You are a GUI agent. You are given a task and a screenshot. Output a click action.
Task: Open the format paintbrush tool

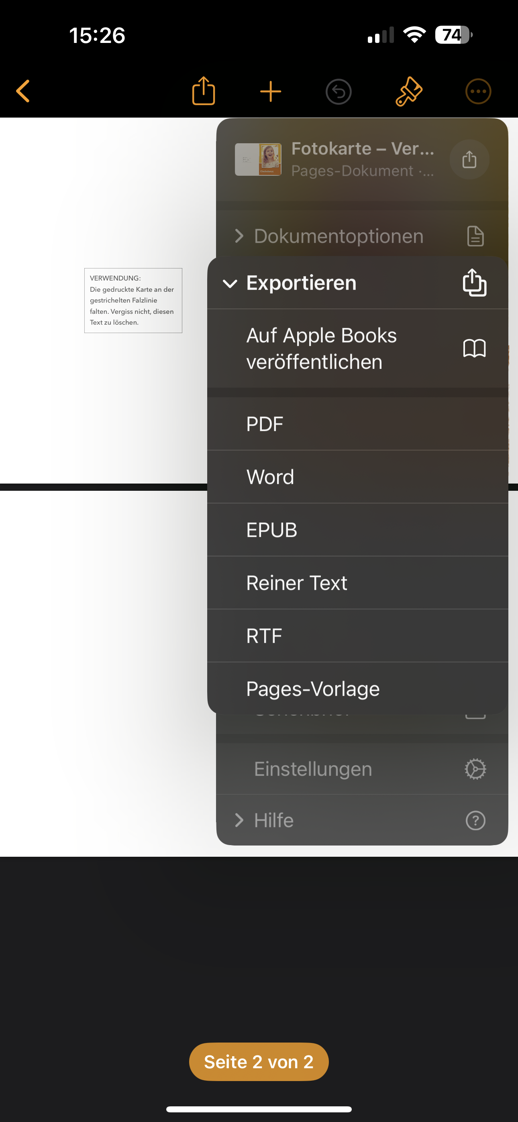pyautogui.click(x=408, y=91)
